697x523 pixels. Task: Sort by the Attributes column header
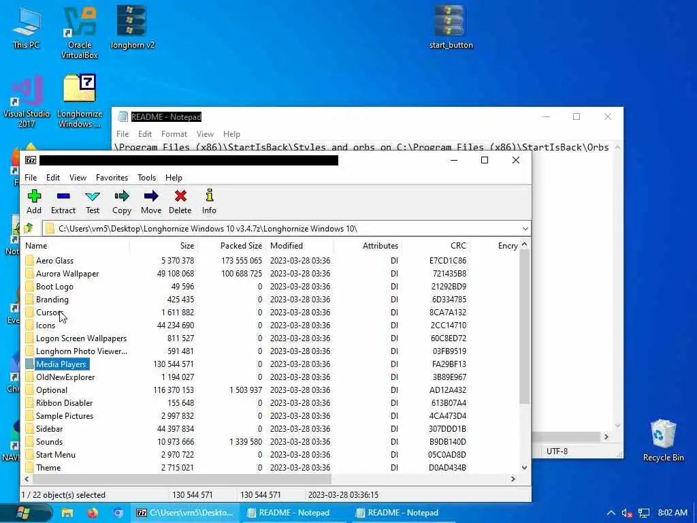368,245
